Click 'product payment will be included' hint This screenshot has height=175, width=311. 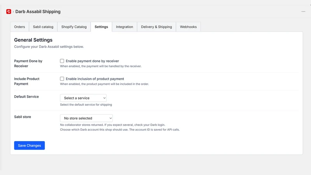(104, 84)
